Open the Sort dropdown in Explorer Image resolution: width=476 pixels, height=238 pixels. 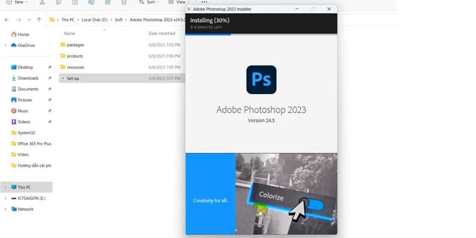tap(149, 2)
